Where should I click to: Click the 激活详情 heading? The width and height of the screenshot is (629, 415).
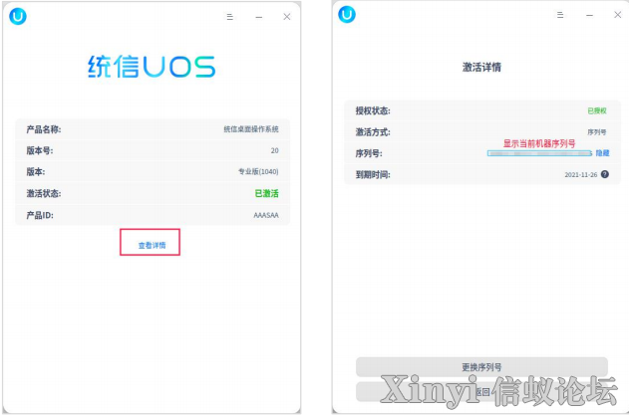point(481,67)
